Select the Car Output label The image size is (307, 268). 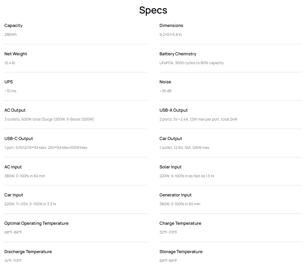[x=171, y=139]
